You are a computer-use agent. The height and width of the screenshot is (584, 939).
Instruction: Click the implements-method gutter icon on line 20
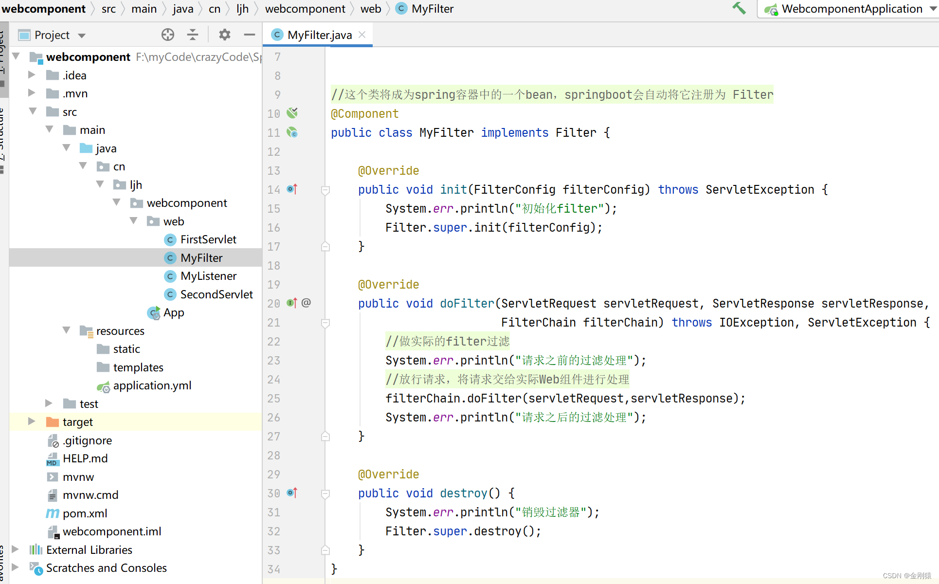(292, 303)
